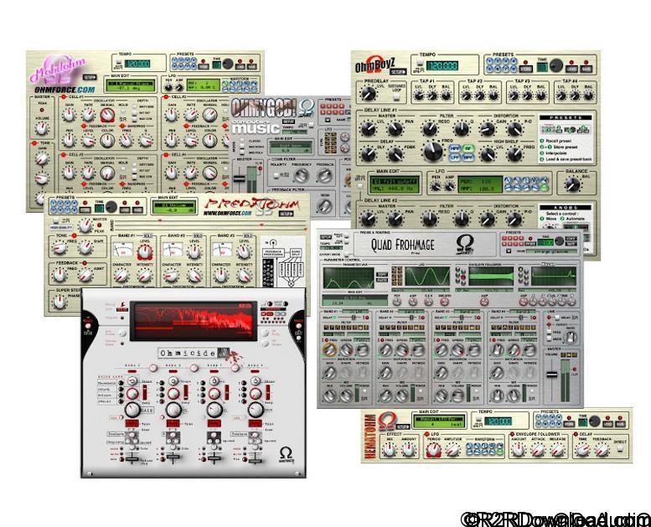The height and width of the screenshot is (527, 651).
Task: Click the Envelope Follower display in Quad Frohmage
Action: [491, 276]
